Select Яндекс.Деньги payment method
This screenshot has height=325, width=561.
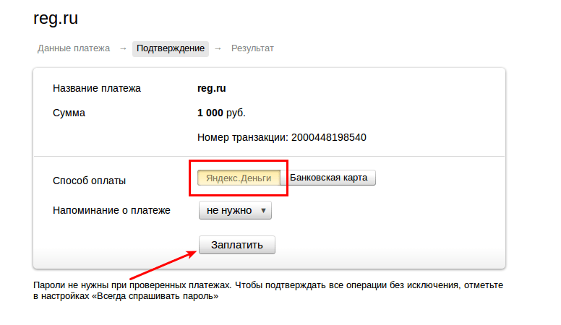[239, 178]
